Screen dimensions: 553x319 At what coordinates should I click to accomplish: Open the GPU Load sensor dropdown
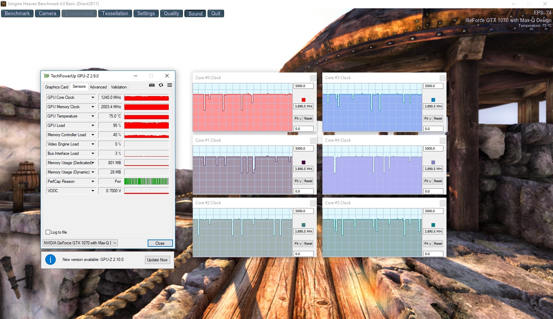tap(93, 125)
